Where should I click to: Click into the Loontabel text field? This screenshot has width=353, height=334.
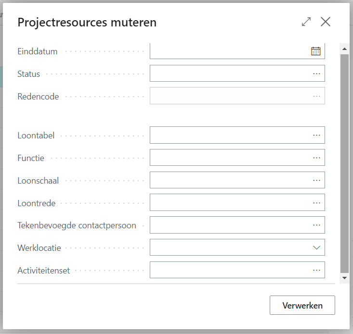click(229, 135)
